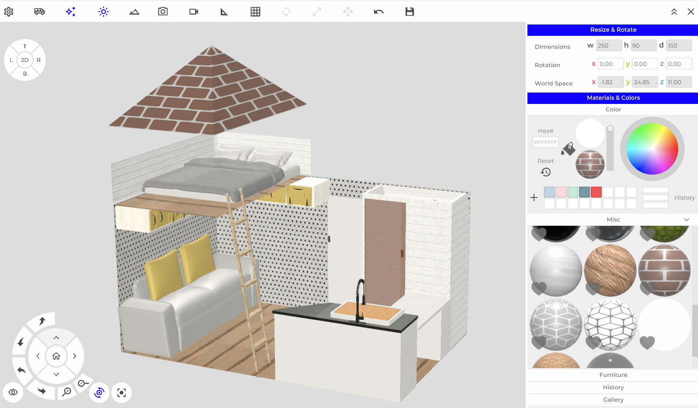Image resolution: width=698 pixels, height=408 pixels.
Task: Reset color with the history clock icon
Action: point(545,172)
